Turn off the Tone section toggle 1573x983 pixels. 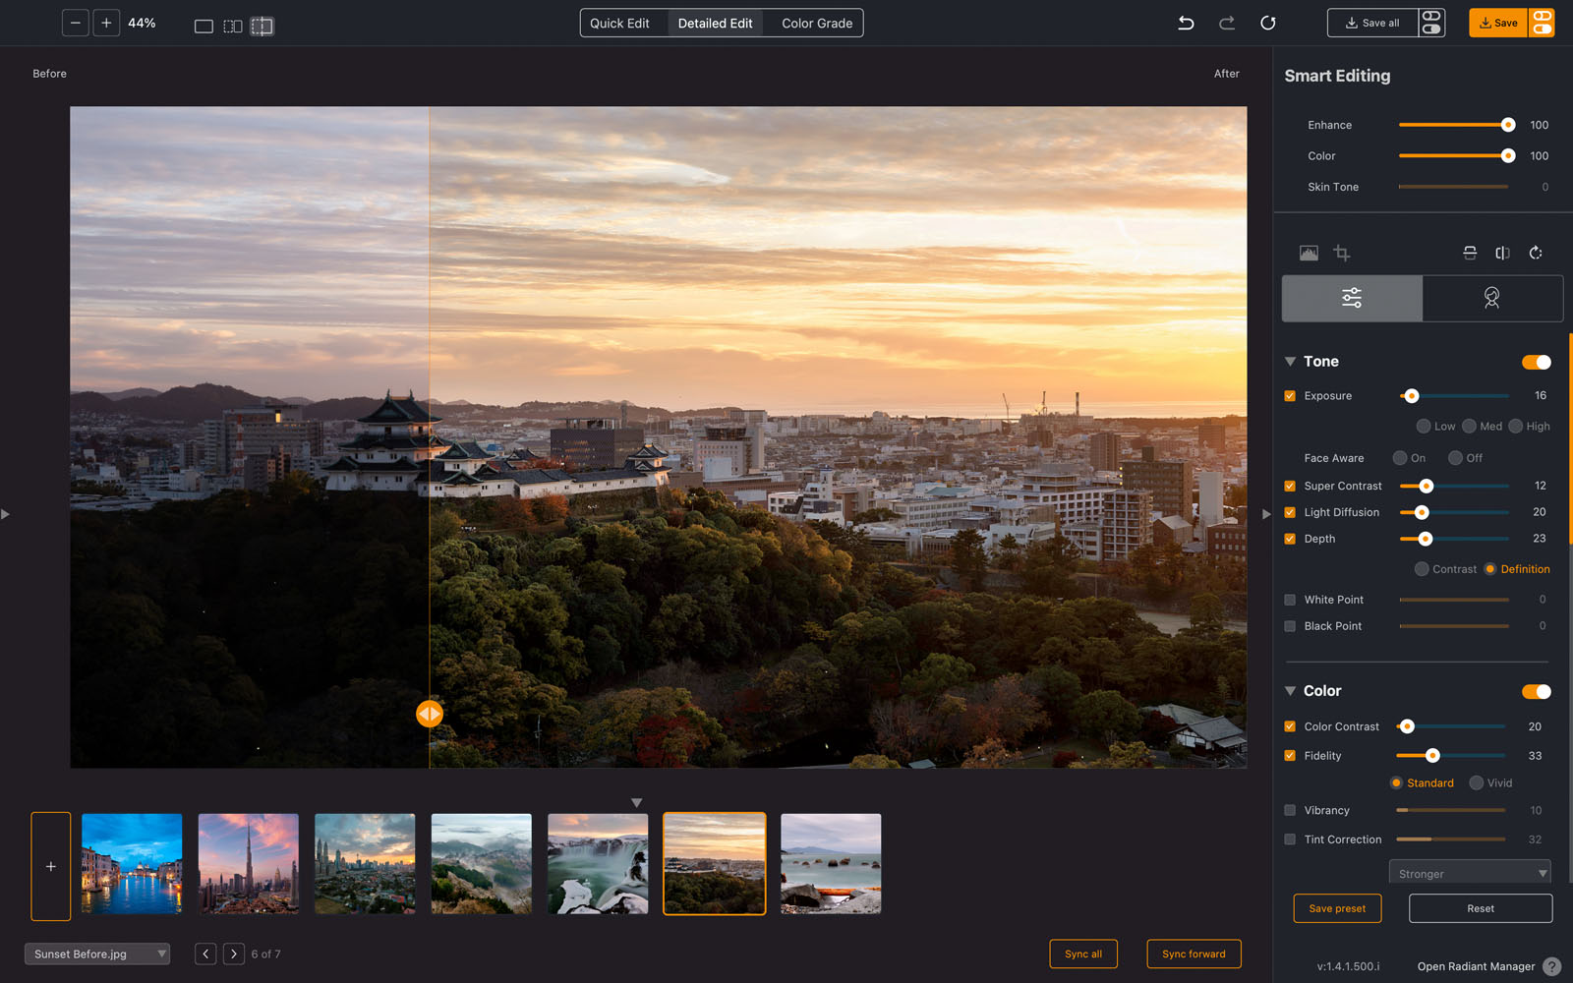1535,362
